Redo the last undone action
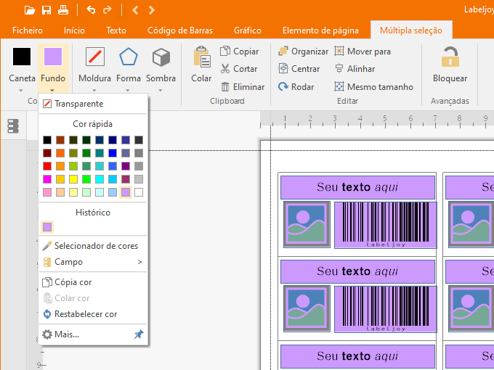The image size is (494, 370). (108, 10)
